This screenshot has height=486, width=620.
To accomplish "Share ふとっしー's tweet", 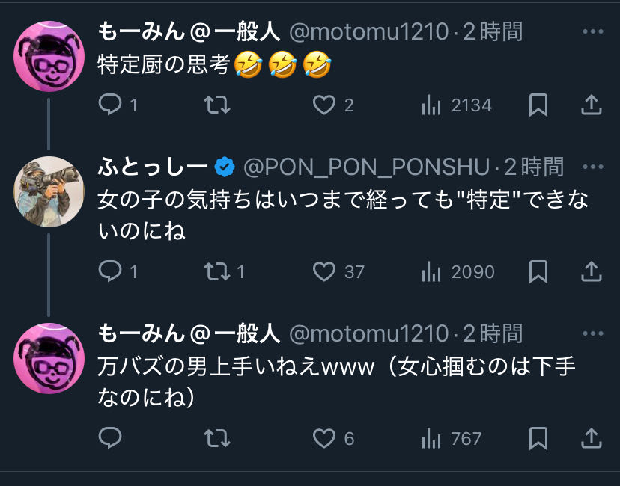I will coord(592,271).
